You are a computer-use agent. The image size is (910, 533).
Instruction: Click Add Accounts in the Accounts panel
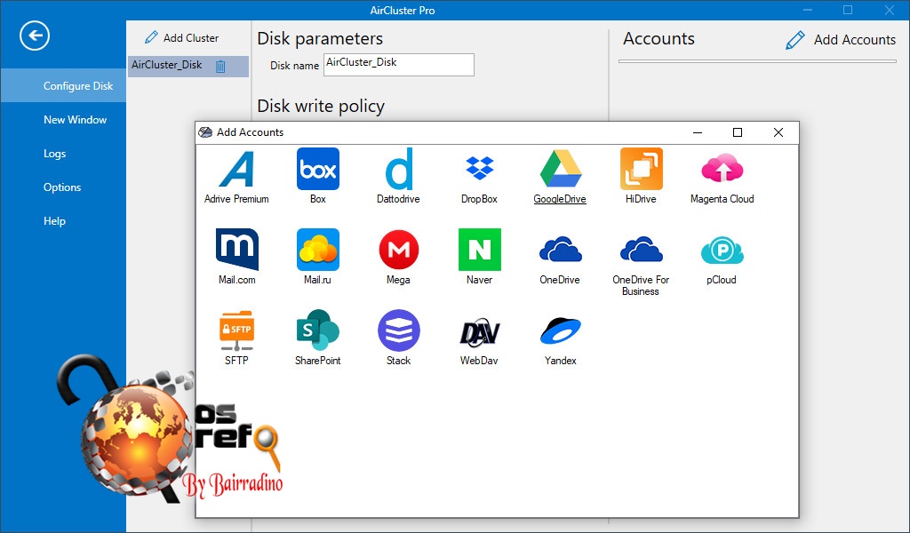[841, 39]
